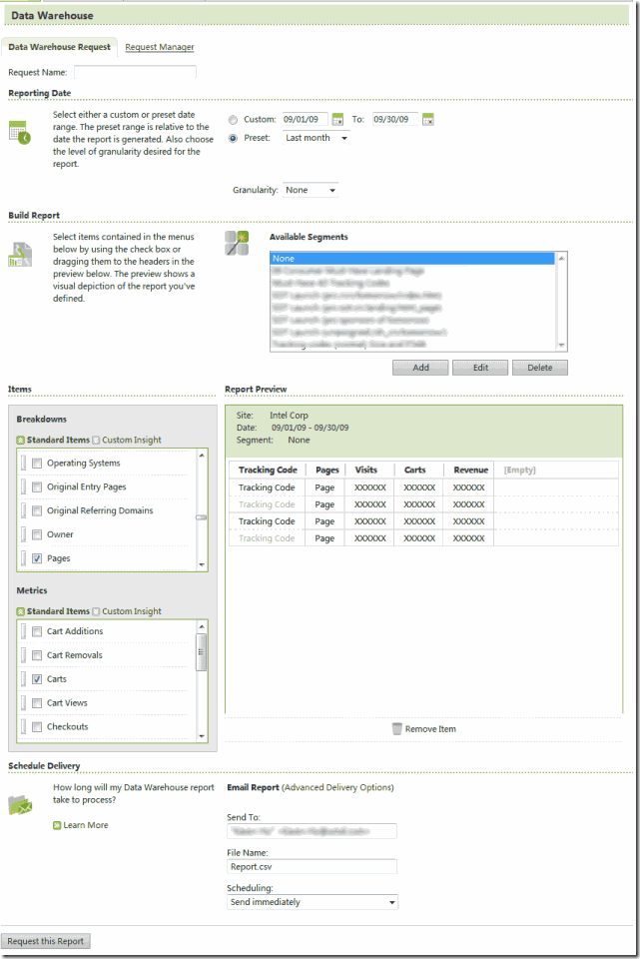Click the Request this Report button

(46, 941)
